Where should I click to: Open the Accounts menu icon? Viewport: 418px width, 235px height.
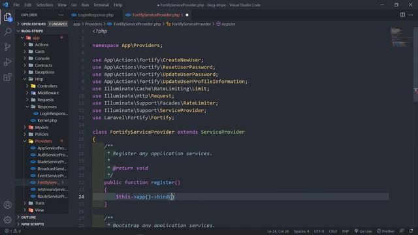click(x=7, y=205)
